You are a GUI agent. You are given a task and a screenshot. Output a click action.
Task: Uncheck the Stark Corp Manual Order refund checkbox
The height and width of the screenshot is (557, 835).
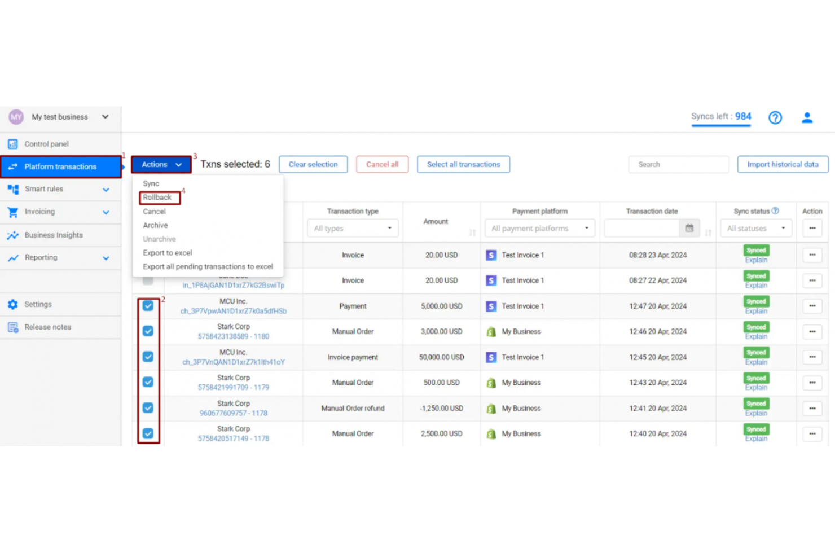click(148, 407)
